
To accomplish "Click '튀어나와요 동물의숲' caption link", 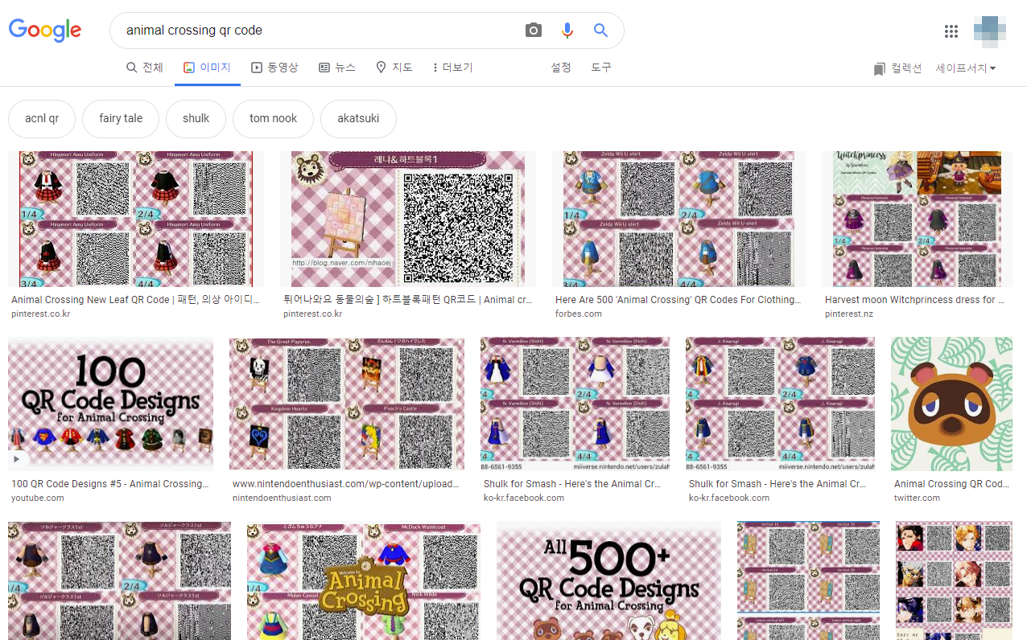I will coord(408,300).
